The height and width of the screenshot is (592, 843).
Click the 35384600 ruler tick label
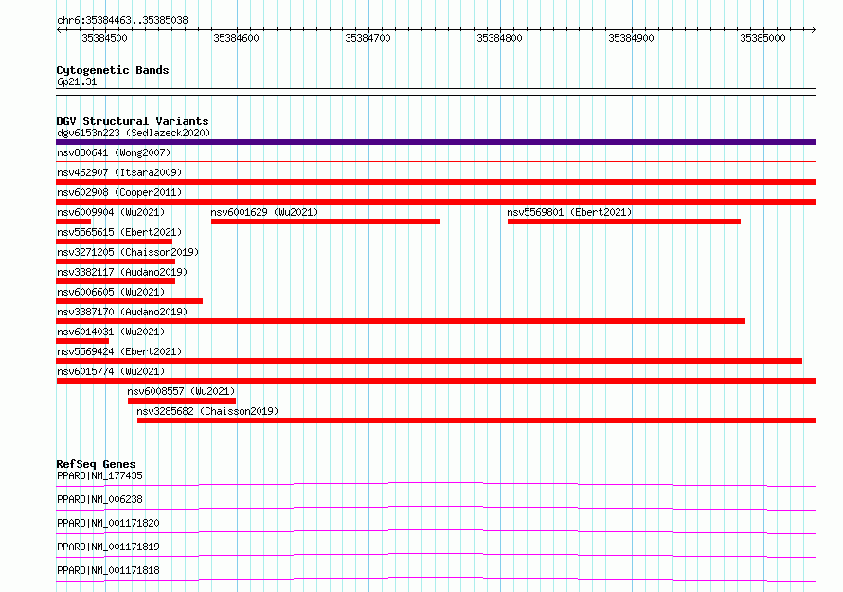[x=237, y=38]
